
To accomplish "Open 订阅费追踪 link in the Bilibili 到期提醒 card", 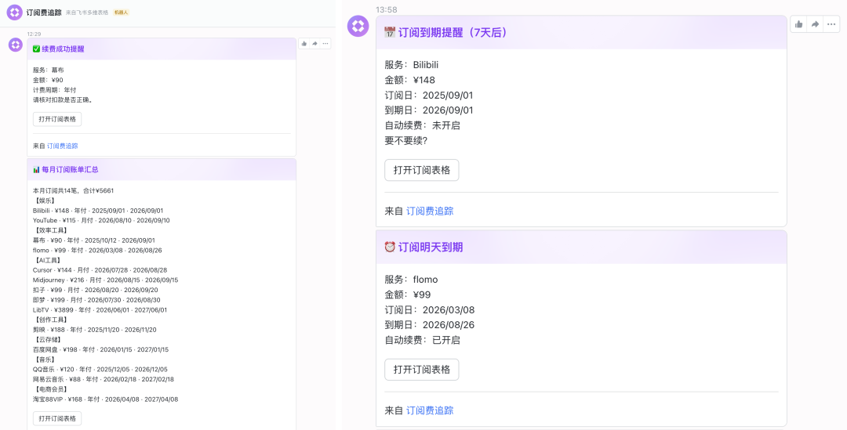I will (x=430, y=211).
